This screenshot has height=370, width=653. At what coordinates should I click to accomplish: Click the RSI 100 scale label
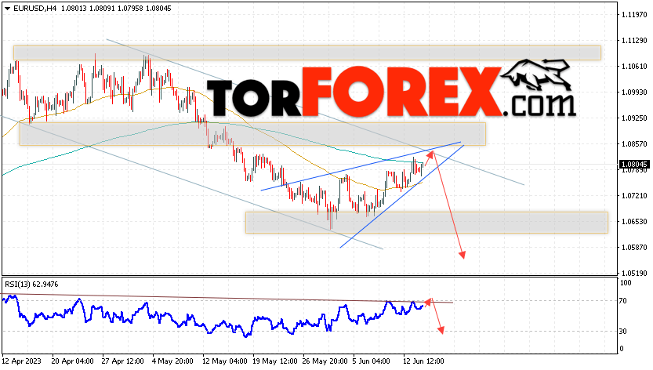pos(626,283)
